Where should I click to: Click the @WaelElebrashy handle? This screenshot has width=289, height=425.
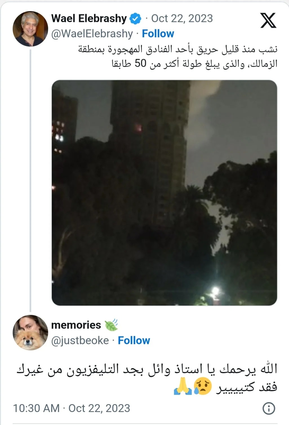[x=92, y=34]
